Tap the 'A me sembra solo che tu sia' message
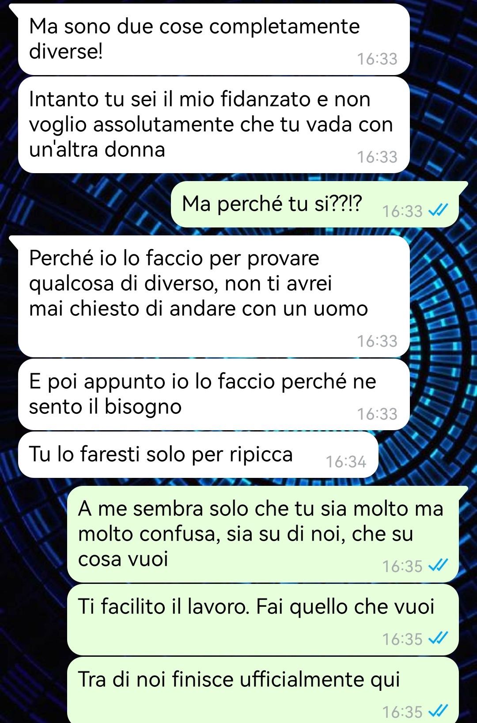The height and width of the screenshot is (723, 477). [x=263, y=534]
